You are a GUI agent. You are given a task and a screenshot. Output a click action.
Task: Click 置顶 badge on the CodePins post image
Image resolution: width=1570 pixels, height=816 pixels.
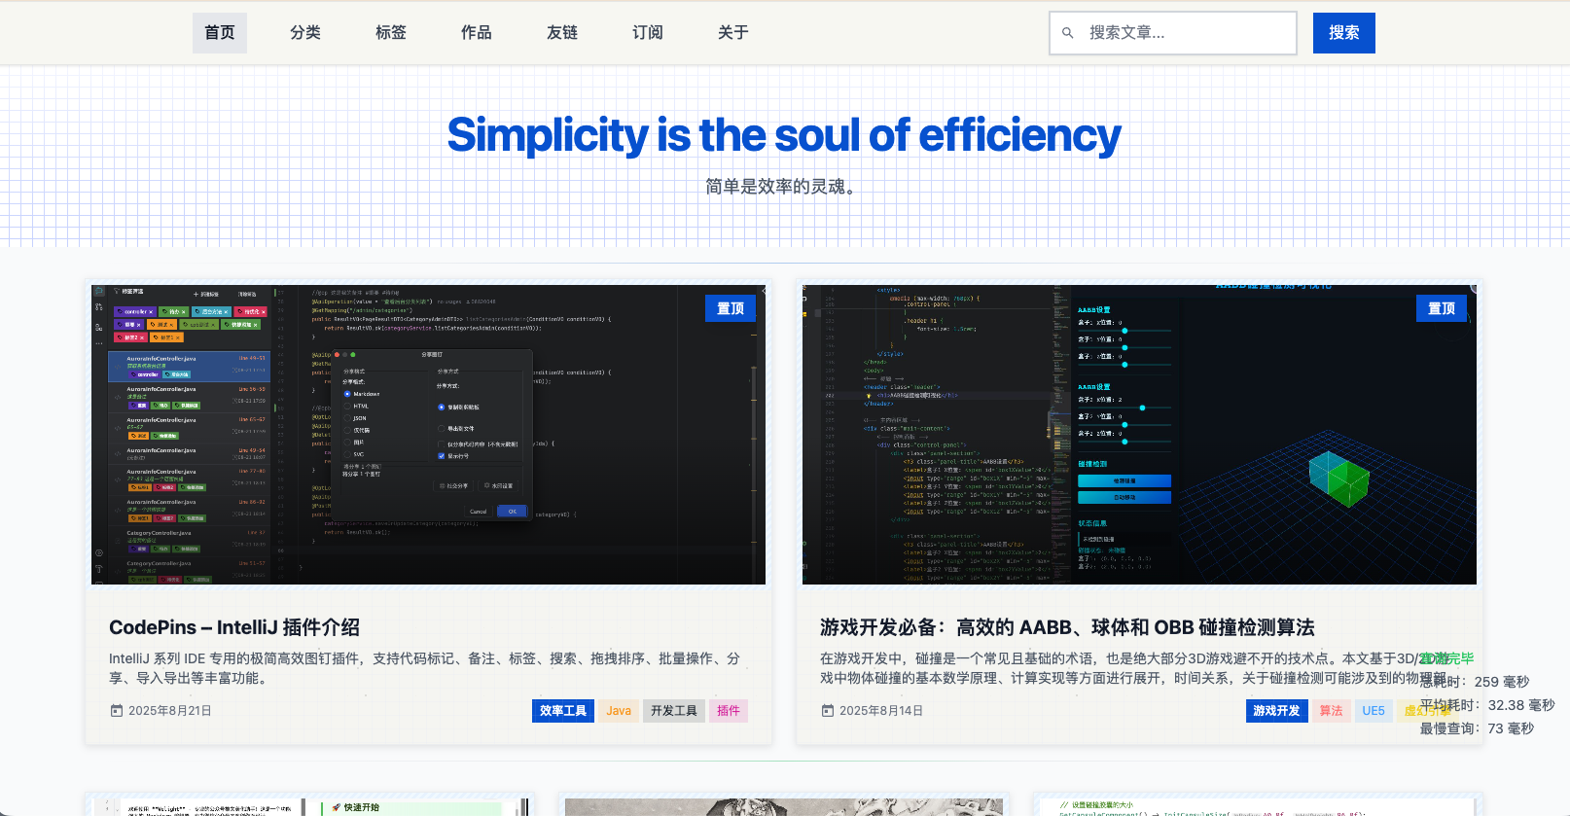click(730, 308)
